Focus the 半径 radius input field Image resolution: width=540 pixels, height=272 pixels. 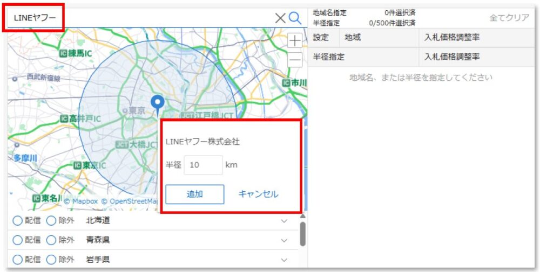(203, 165)
